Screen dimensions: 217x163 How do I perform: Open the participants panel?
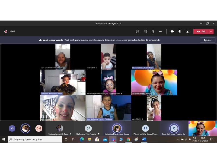(138, 32)
